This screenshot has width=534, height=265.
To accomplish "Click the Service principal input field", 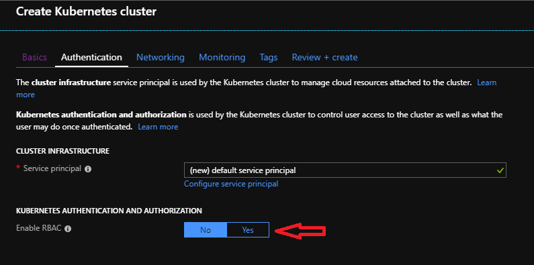I will pyautogui.click(x=345, y=170).
